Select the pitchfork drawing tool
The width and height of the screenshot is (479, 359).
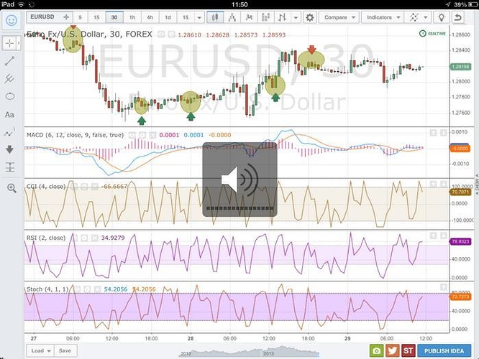pyautogui.click(x=10, y=79)
